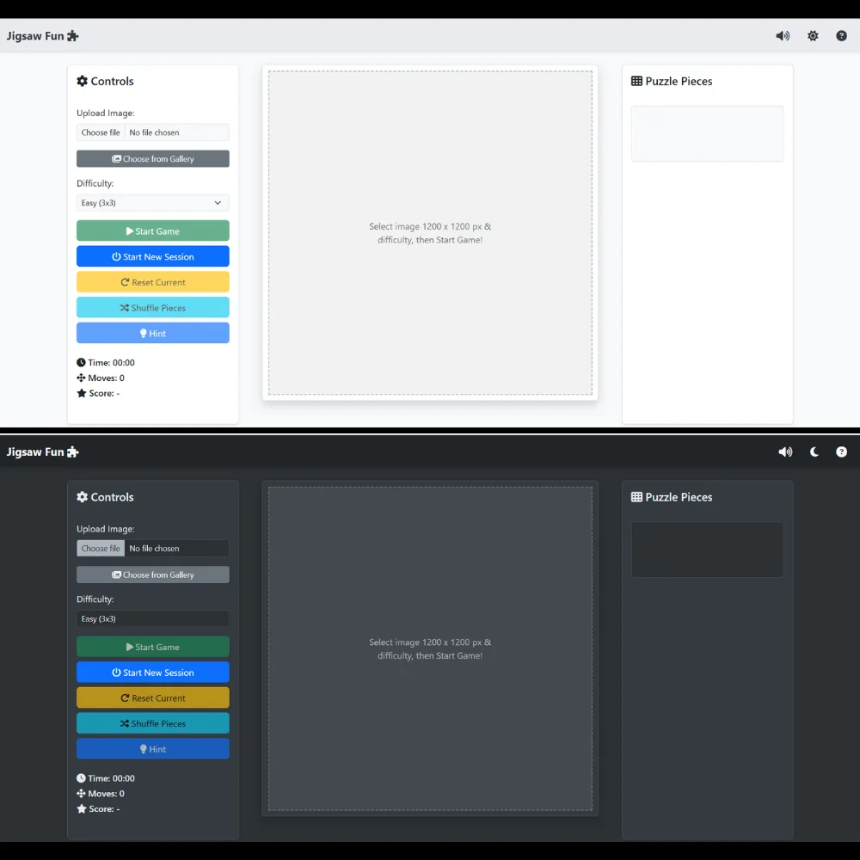Expand Difficulty dropdown in dark panel
The width and height of the screenshot is (860, 860).
pyautogui.click(x=153, y=618)
